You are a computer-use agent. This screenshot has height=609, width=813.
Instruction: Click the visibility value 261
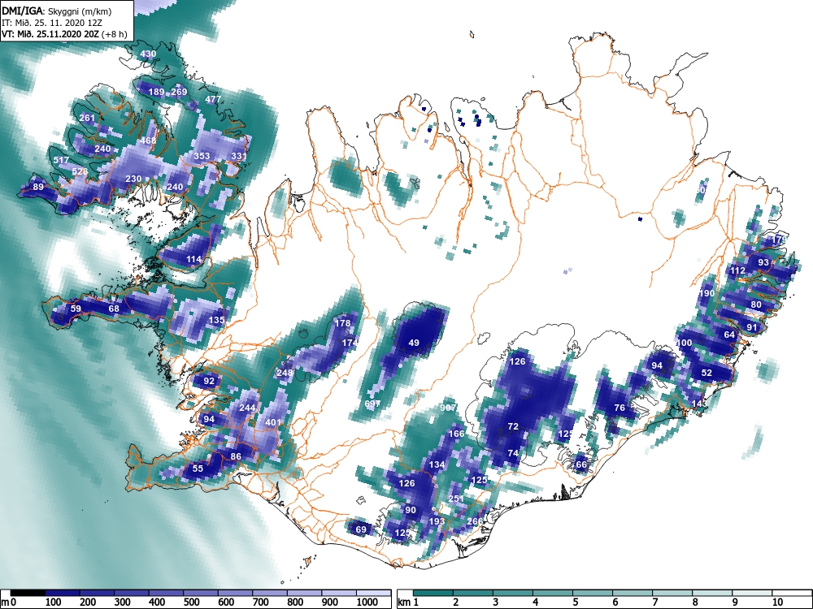coord(87,118)
